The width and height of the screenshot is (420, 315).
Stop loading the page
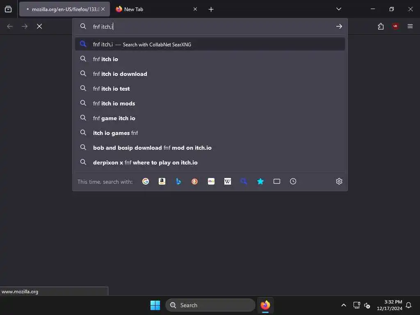click(39, 26)
